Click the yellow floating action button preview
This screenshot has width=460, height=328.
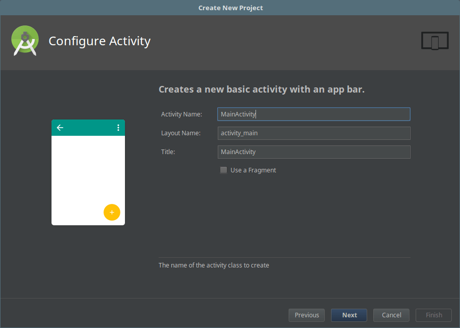pos(112,212)
